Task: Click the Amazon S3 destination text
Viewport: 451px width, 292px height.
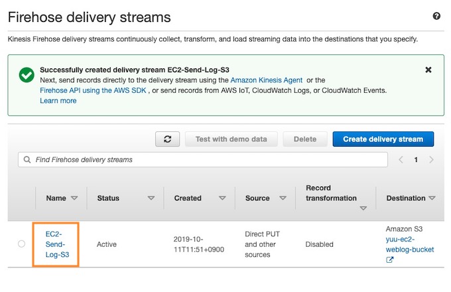Action: (x=404, y=229)
